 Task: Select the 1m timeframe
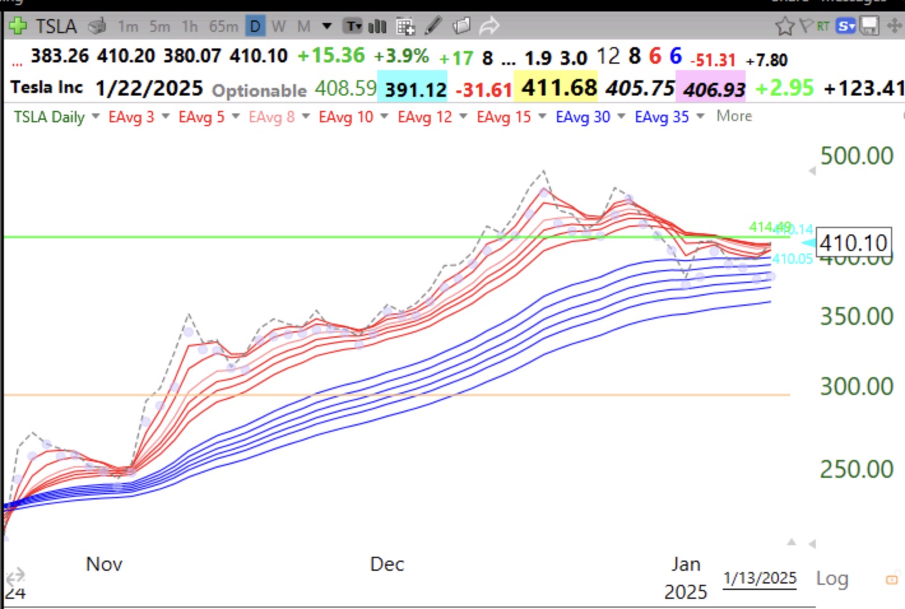128,27
